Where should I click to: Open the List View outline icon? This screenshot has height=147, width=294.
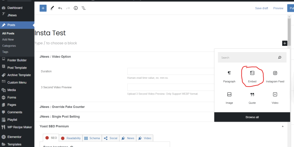pos(83,8)
